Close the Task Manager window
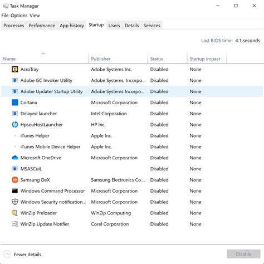The width and height of the screenshot is (264, 264). tap(255, 6)
